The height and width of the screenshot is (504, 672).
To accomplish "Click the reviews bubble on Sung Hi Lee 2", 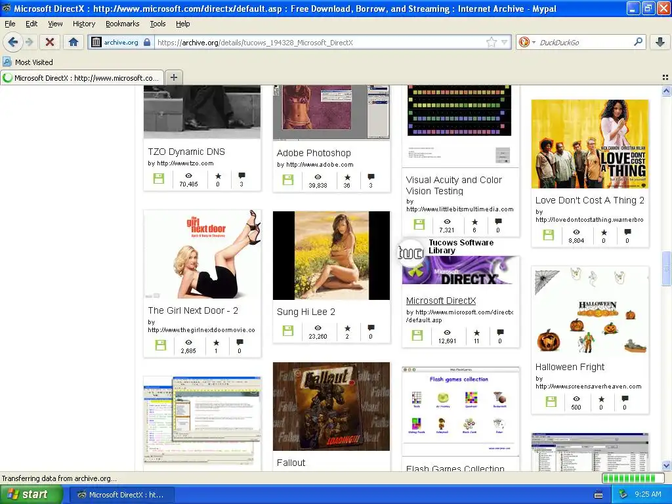I will 371,328.
